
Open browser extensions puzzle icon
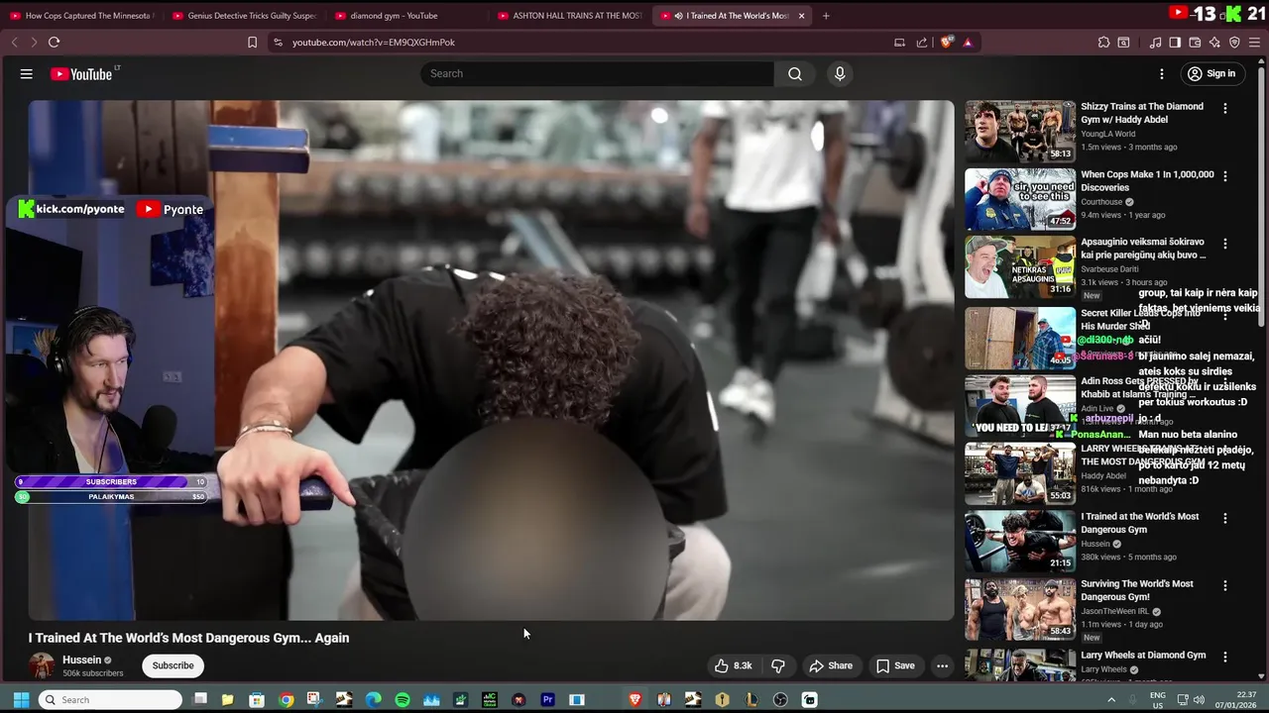point(1103,43)
